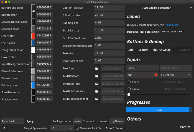Edit the InlineIcon size field 20.00

pyautogui.click(x=109, y=15)
